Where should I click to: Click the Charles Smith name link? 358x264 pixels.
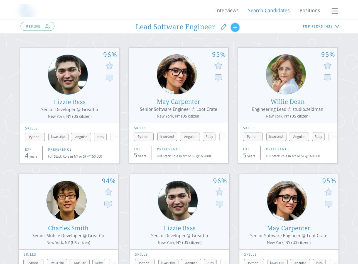pyautogui.click(x=68, y=228)
